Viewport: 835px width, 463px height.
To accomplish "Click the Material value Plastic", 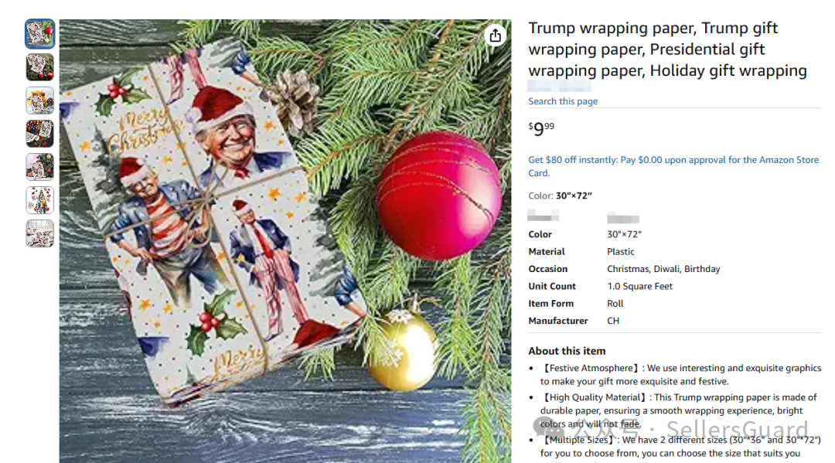I will (x=620, y=252).
